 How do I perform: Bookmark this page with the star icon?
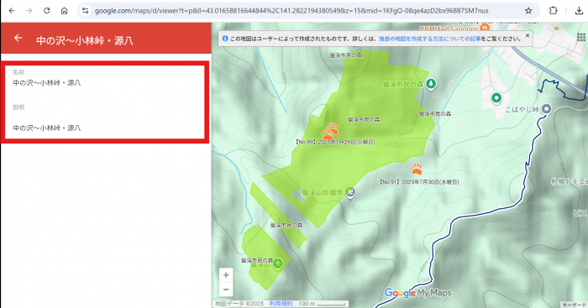coord(528,11)
